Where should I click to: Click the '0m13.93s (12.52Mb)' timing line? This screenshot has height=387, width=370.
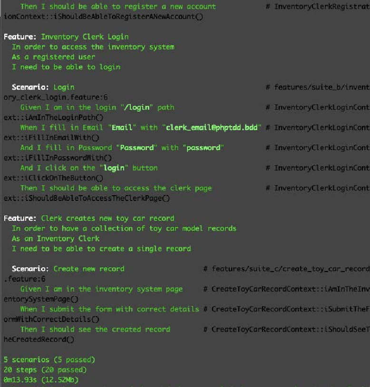(x=41, y=379)
